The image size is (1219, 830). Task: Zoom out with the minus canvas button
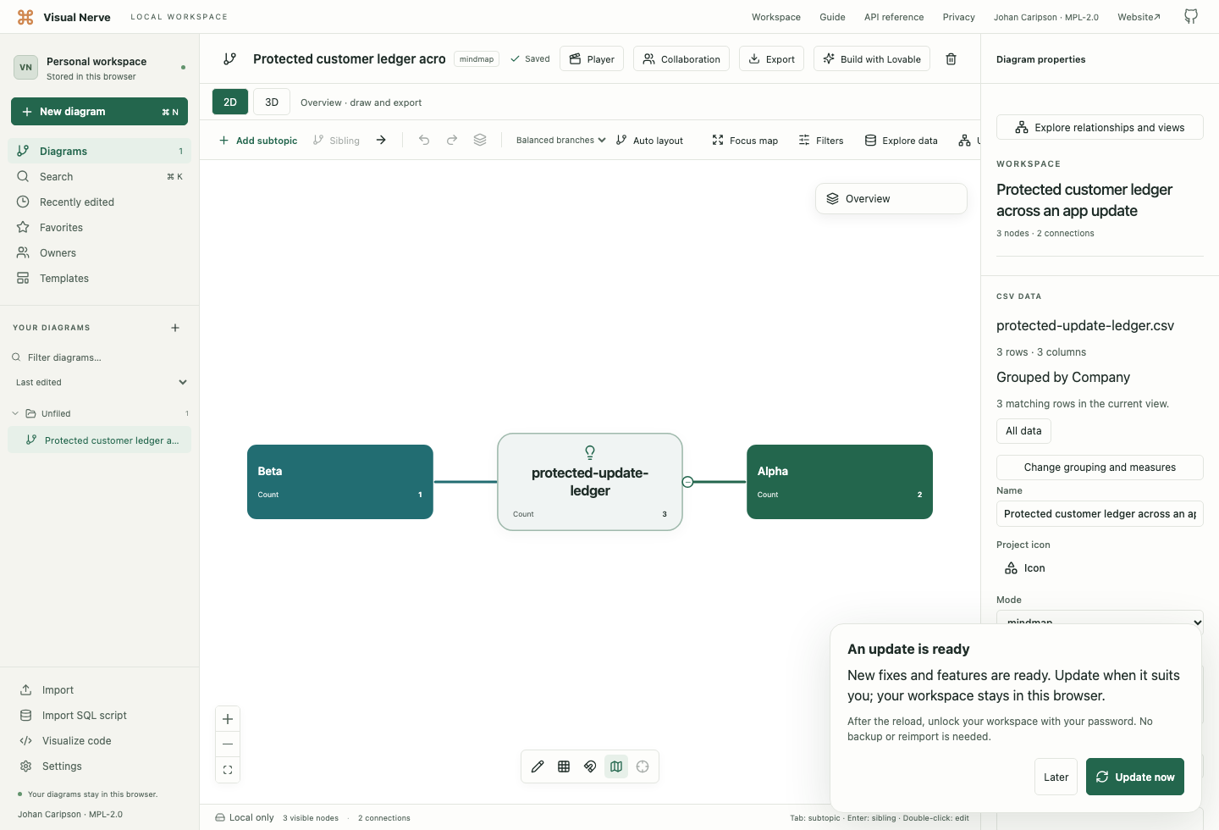[x=228, y=744]
